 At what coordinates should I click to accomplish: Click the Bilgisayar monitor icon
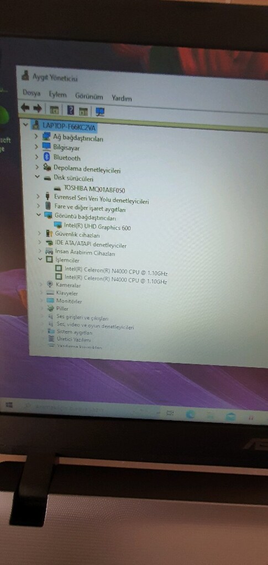46,147
